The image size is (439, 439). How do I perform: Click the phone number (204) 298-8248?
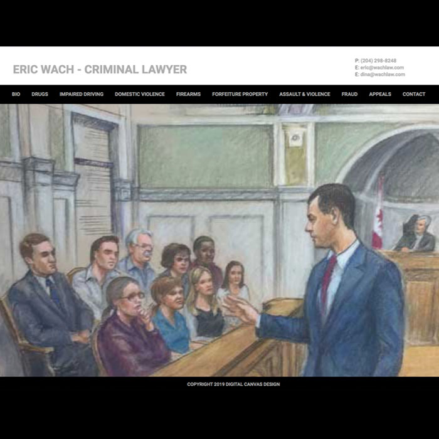click(378, 60)
